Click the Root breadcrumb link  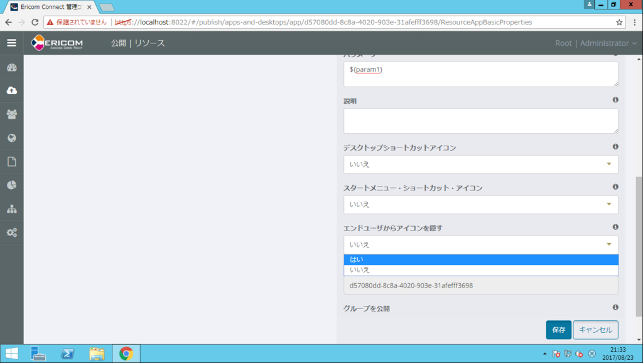click(x=563, y=43)
